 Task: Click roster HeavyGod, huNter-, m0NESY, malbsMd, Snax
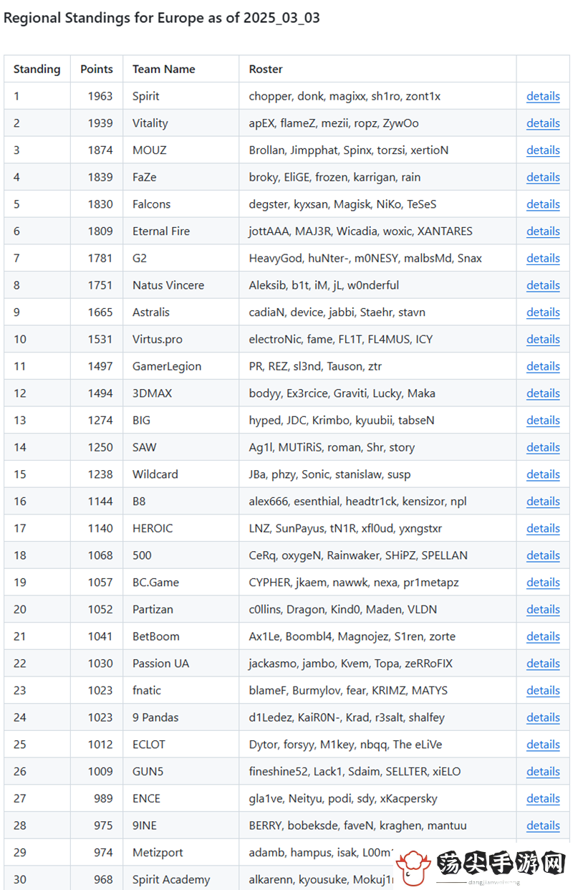365,258
